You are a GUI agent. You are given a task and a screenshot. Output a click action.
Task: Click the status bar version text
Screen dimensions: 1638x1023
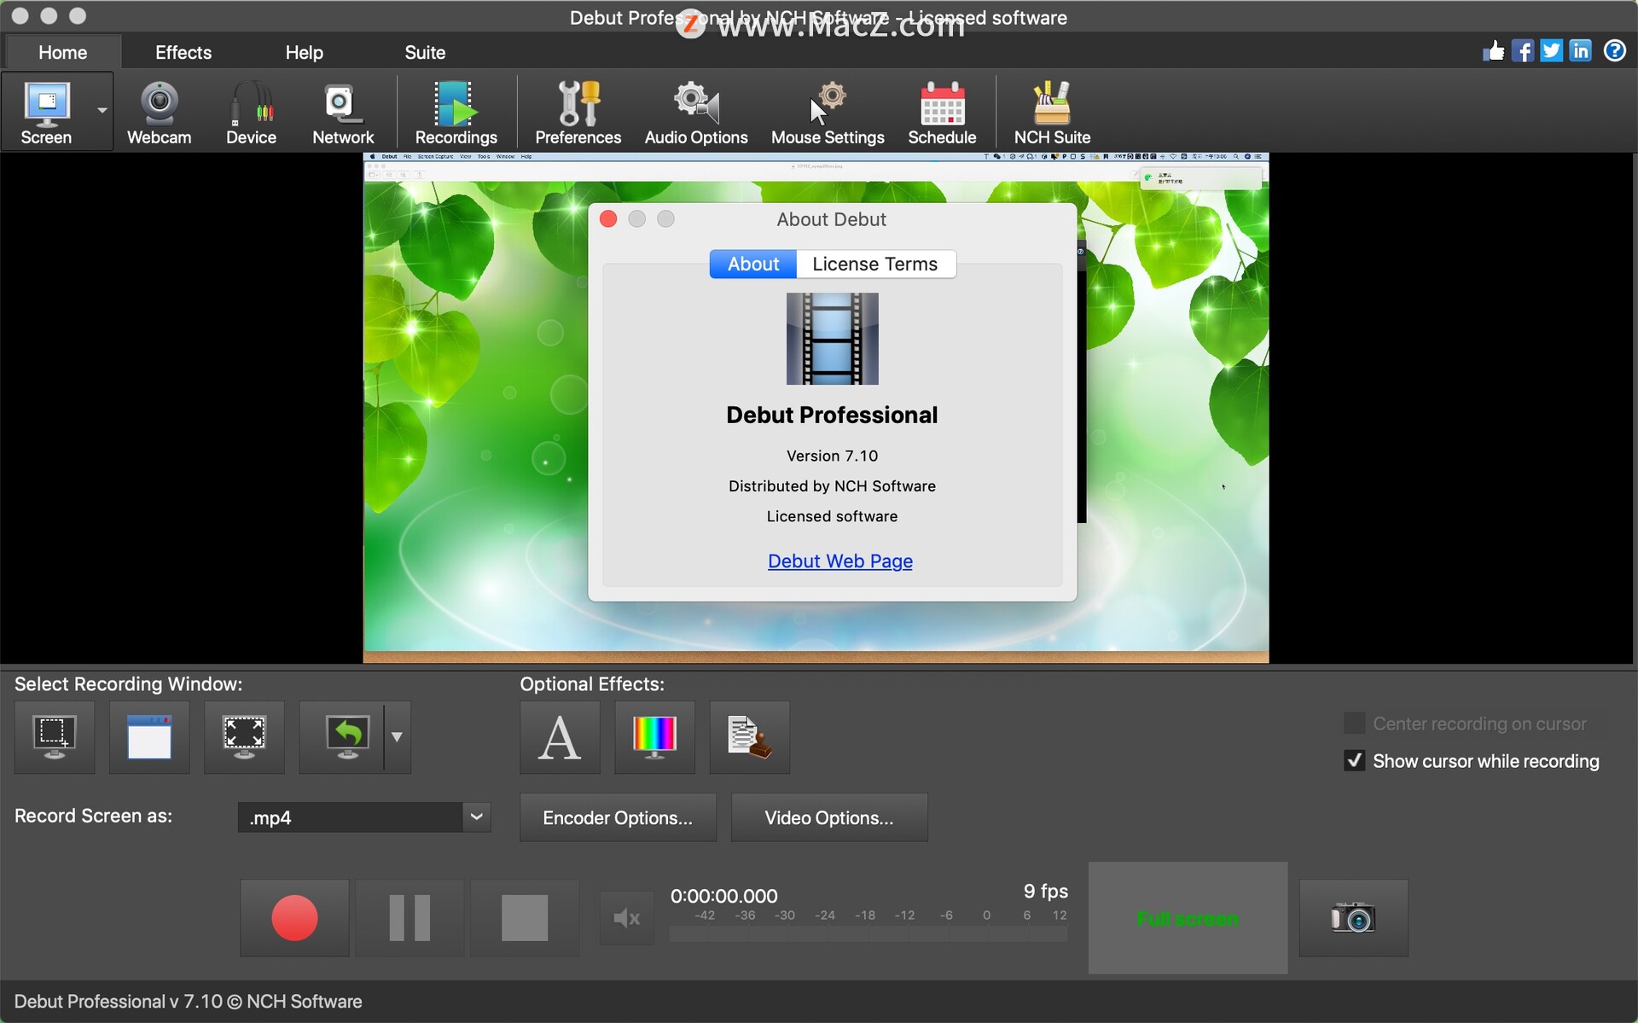click(x=188, y=1001)
